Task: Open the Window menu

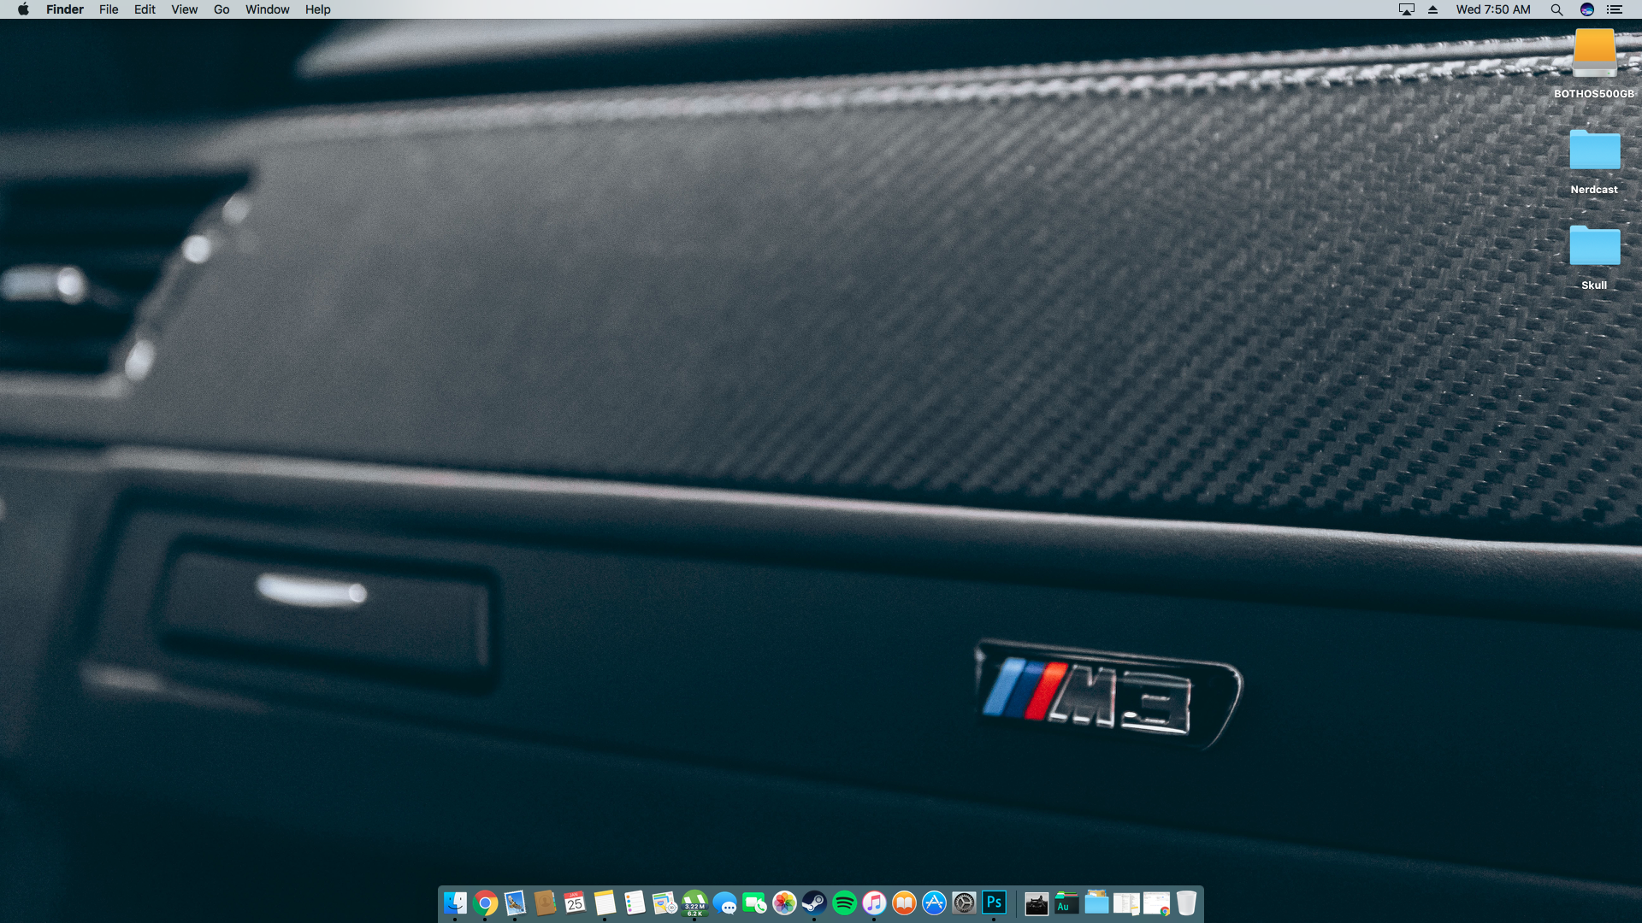Action: coord(267,9)
